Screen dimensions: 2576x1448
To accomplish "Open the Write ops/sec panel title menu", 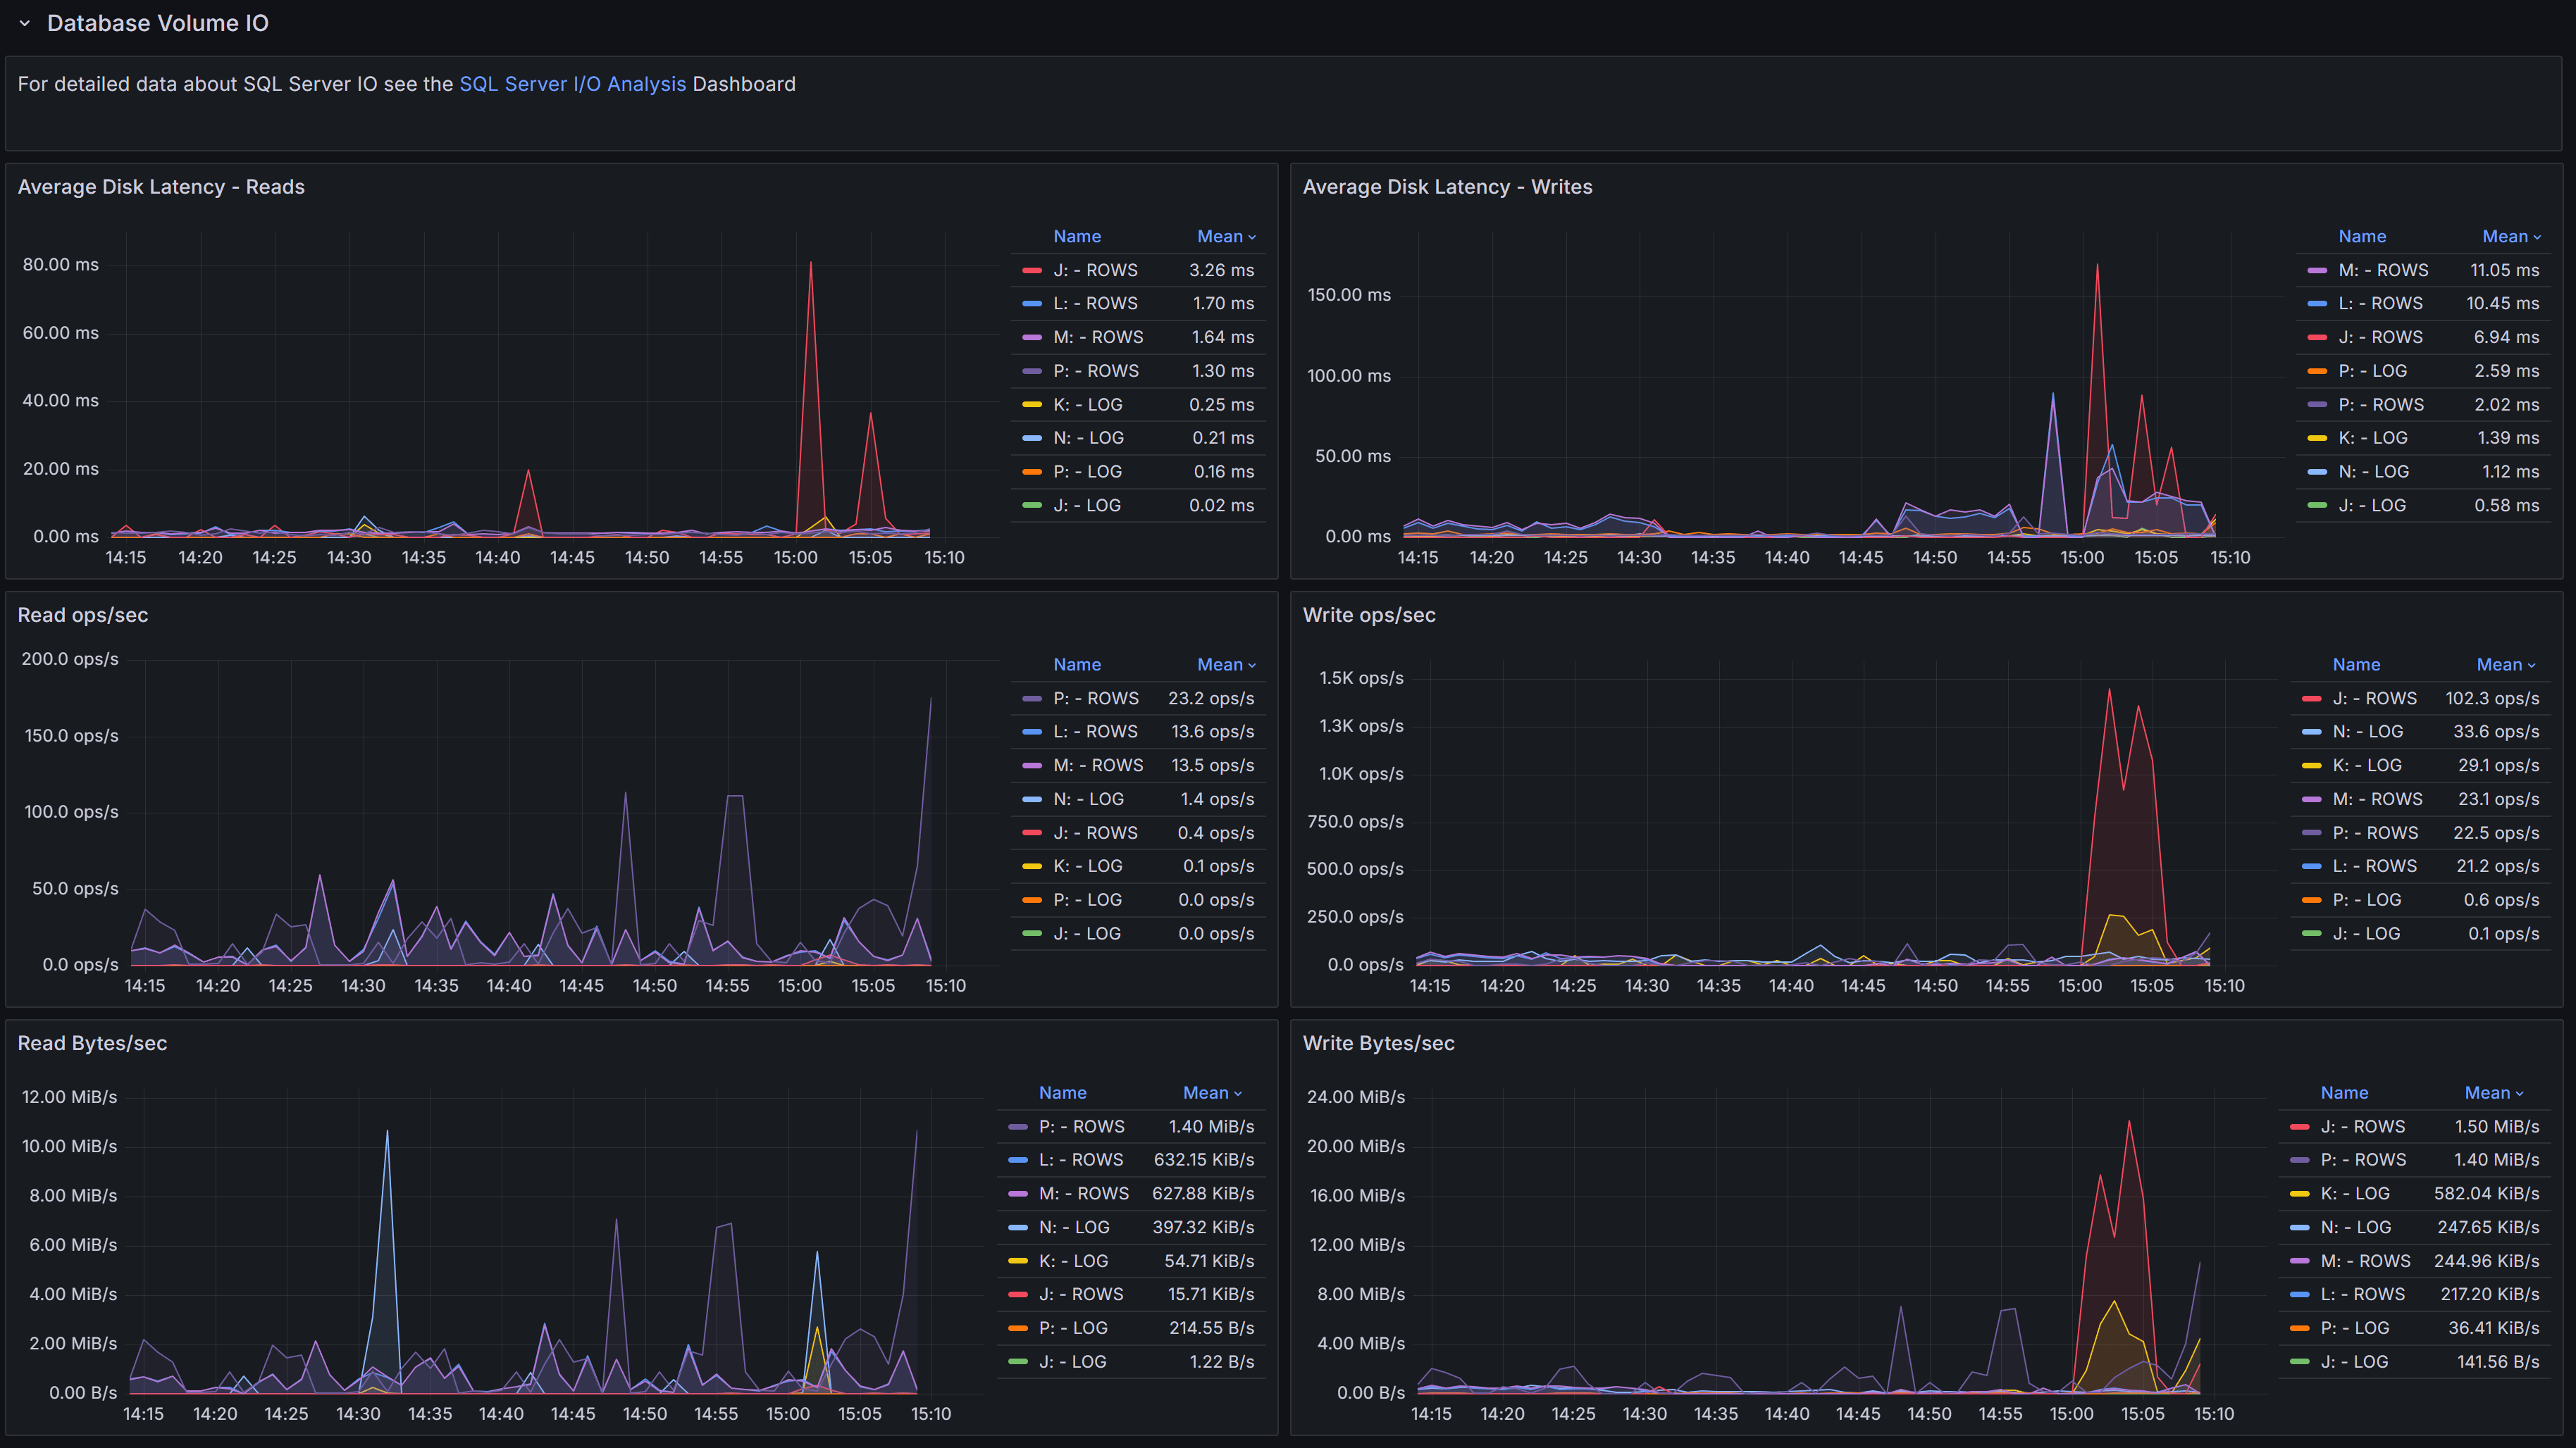I will (x=1368, y=615).
